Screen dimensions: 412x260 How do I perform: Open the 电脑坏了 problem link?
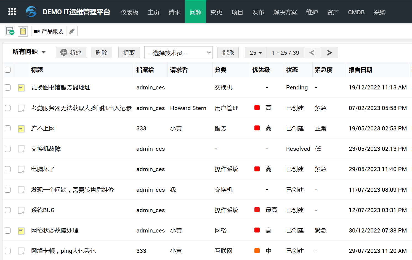tap(43, 169)
